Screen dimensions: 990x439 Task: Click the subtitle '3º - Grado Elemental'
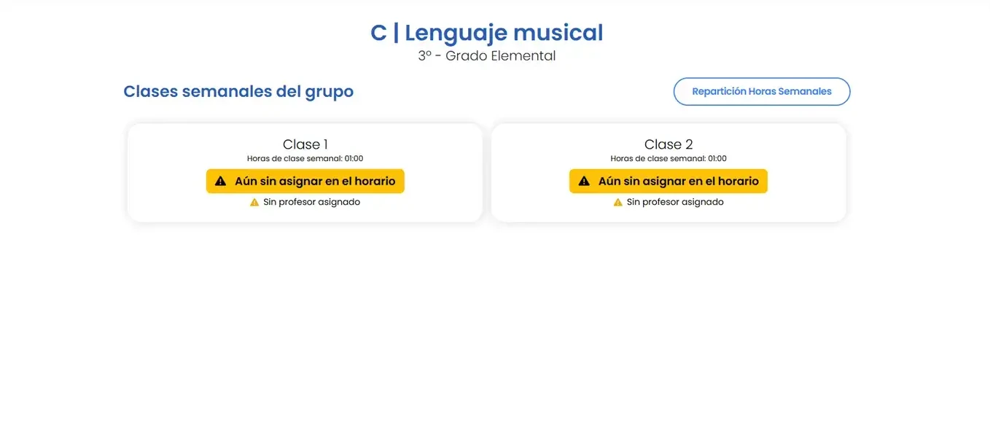pos(487,55)
